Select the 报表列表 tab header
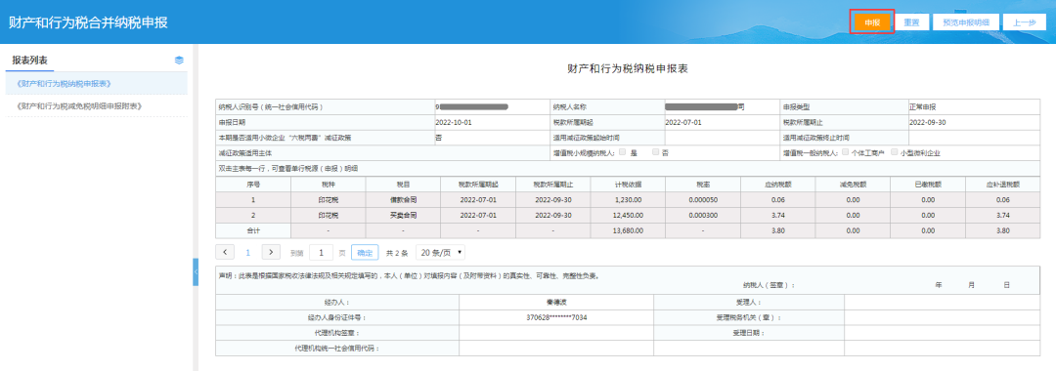Screen dimensions: 1056x371 pyautogui.click(x=29, y=60)
